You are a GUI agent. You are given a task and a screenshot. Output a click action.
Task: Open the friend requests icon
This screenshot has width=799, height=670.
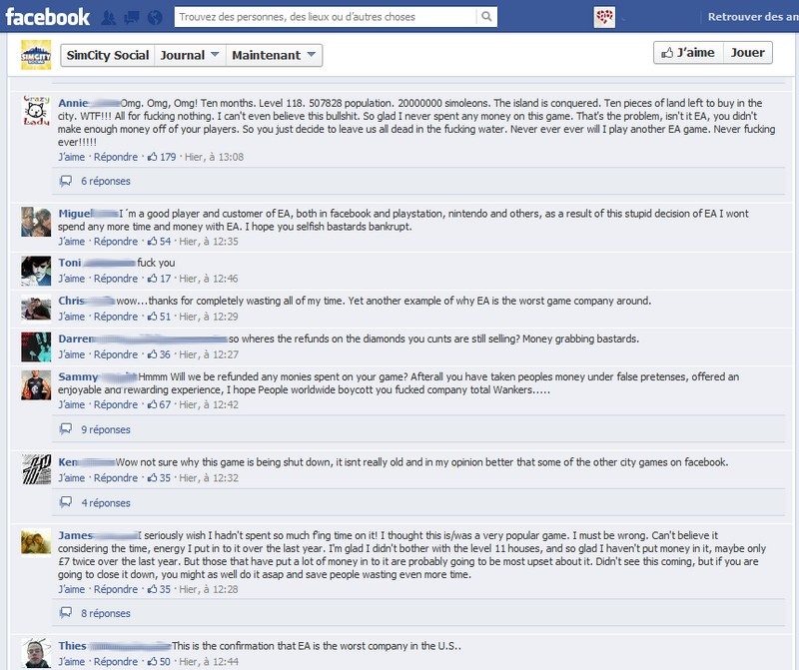[108, 17]
